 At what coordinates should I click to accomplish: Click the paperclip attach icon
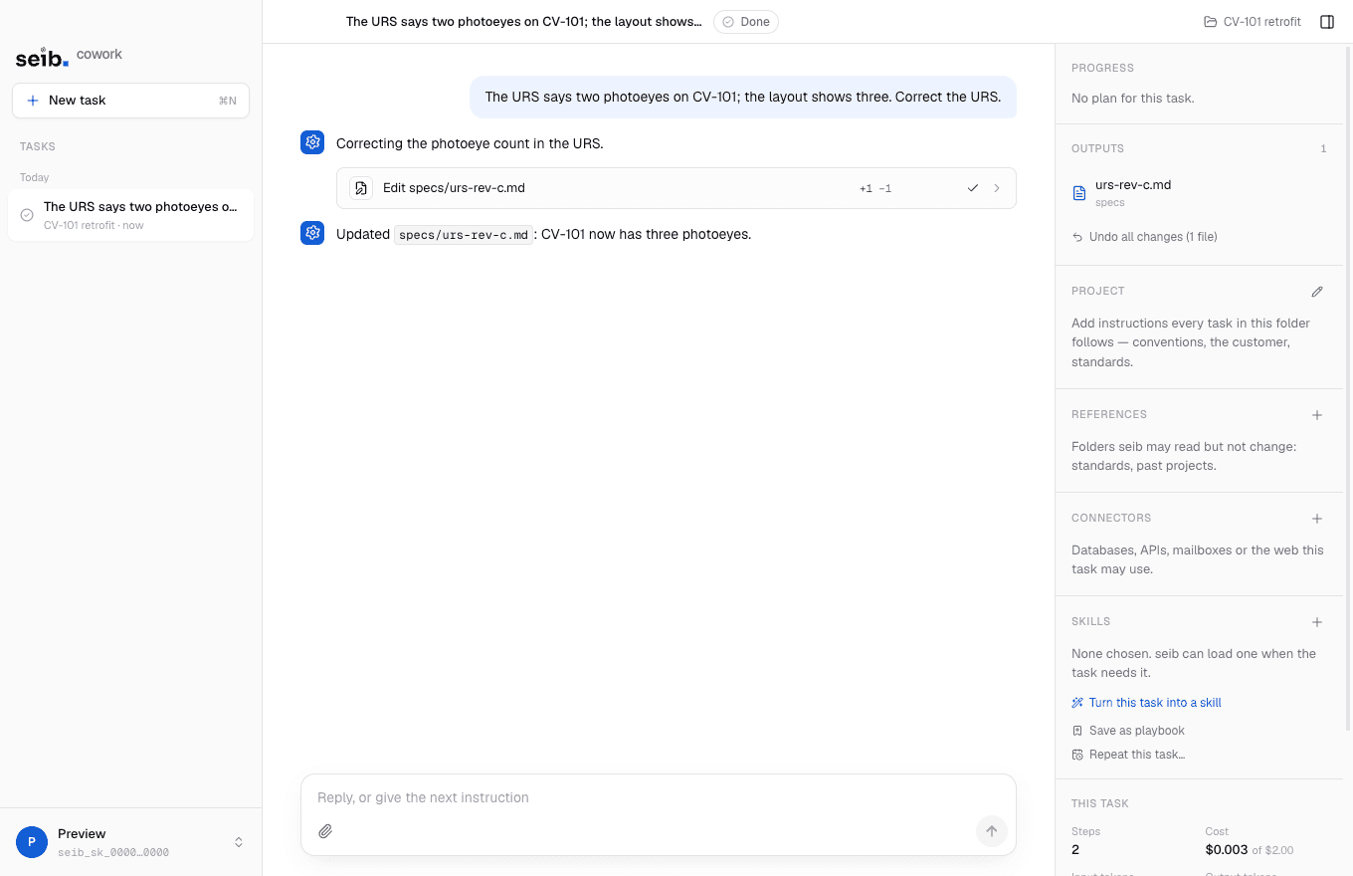325,831
